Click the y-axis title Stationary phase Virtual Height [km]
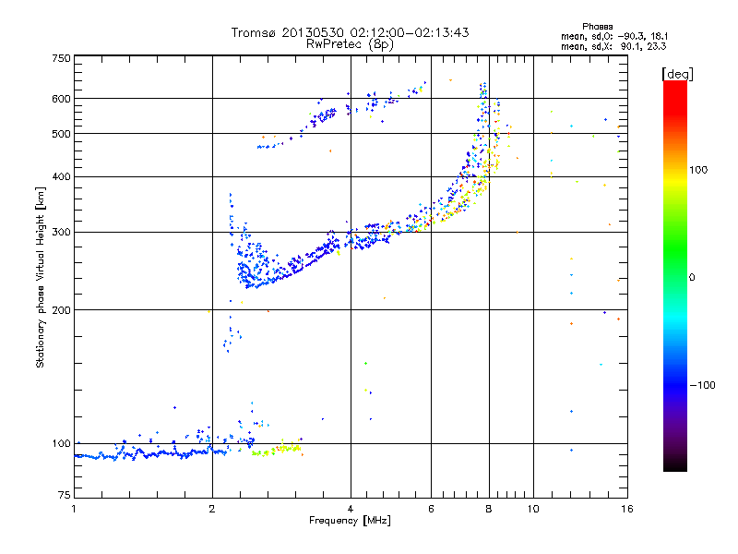 (40, 278)
